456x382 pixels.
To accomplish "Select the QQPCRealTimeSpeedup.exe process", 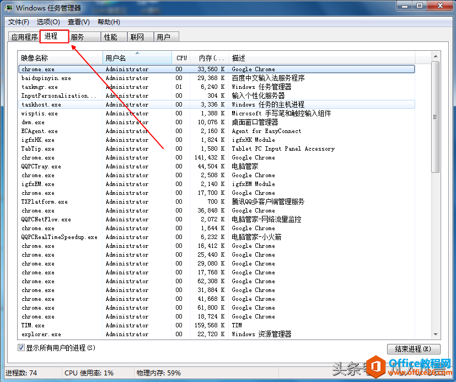I will pyautogui.click(x=216, y=237).
